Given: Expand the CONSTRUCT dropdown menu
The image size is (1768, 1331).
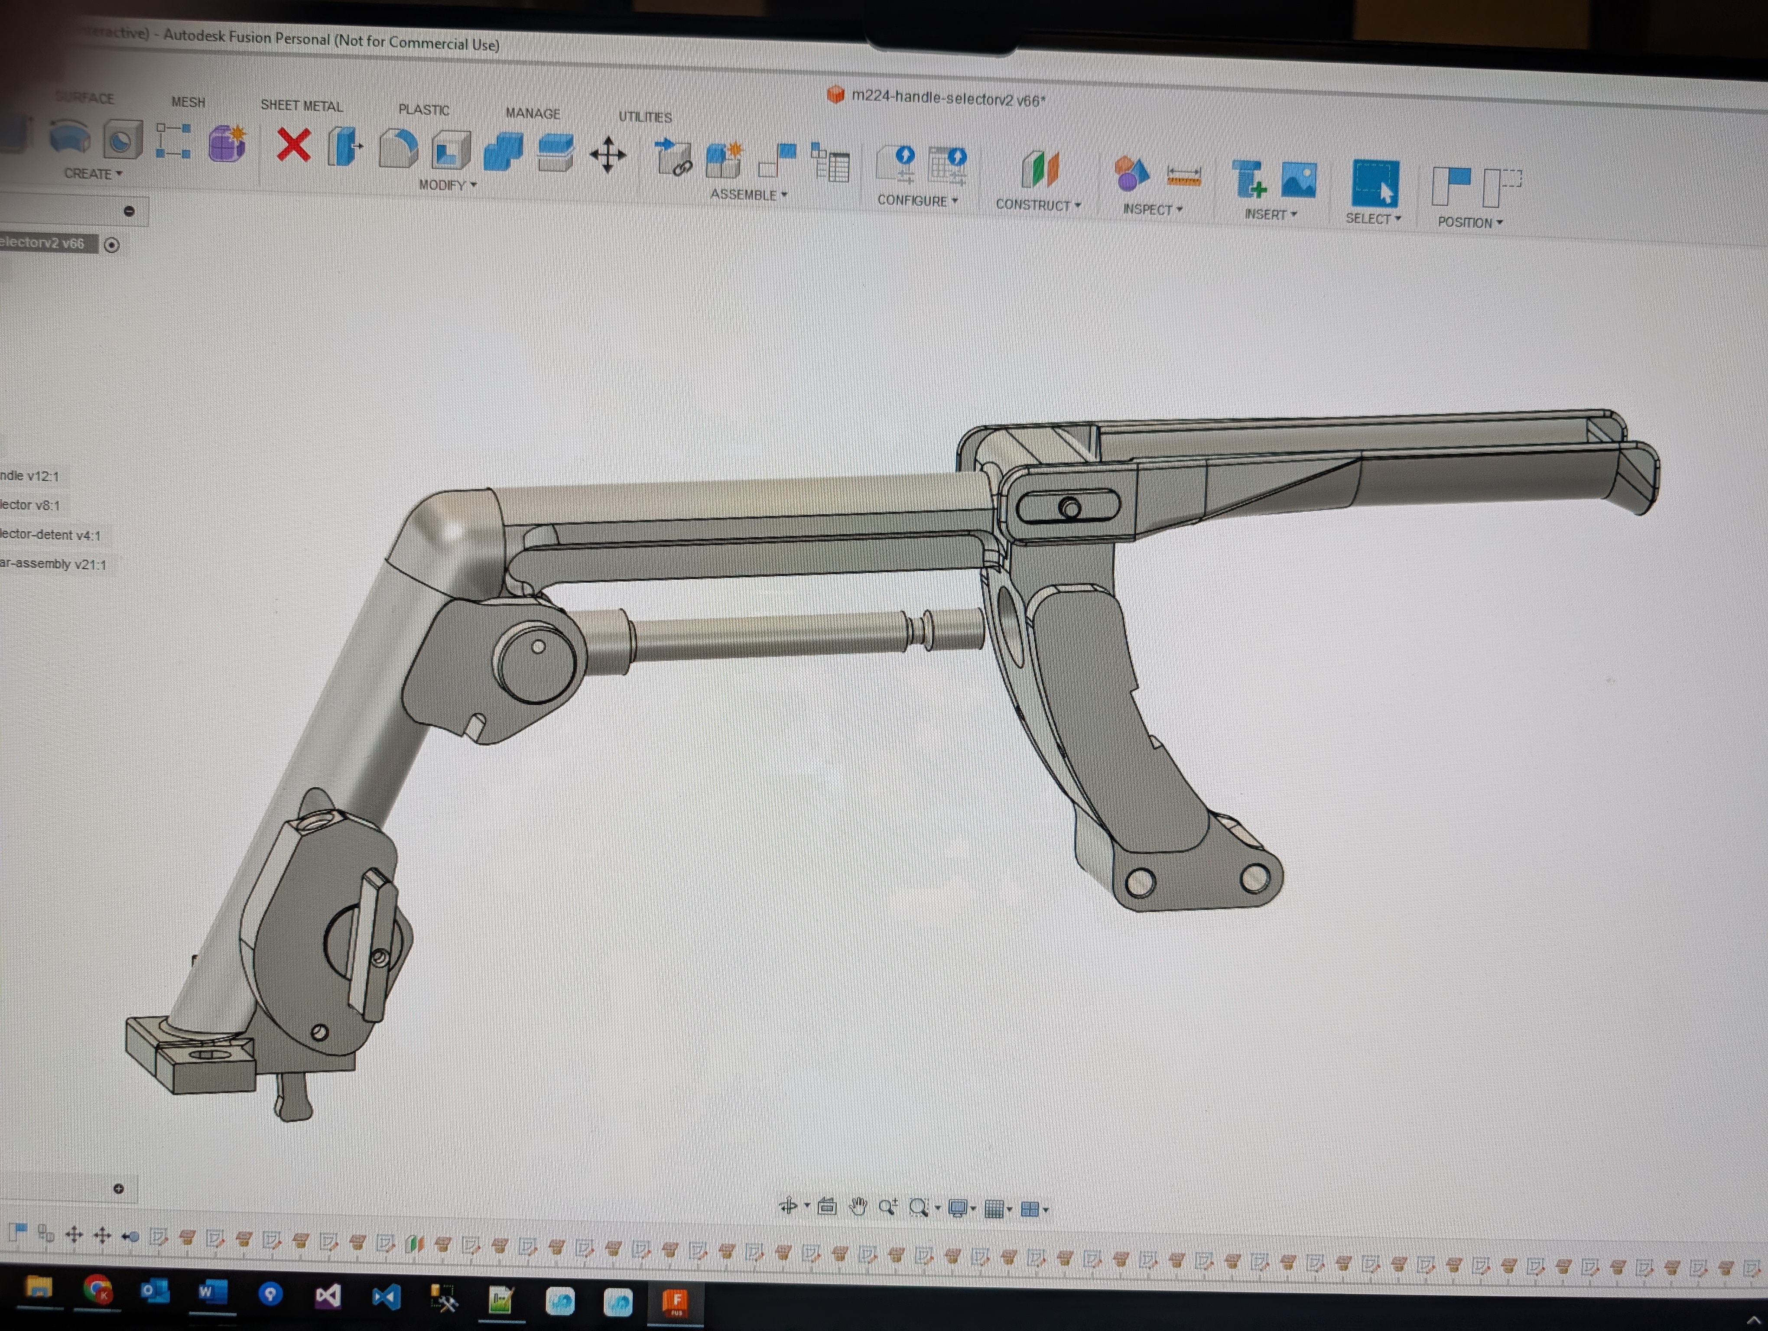Looking at the screenshot, I should [1037, 205].
